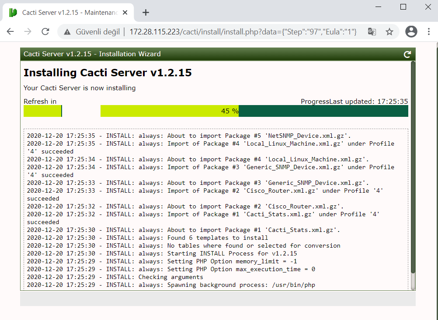Click log line 'Starting INSTALL Process for v1.2.15'

point(162,253)
